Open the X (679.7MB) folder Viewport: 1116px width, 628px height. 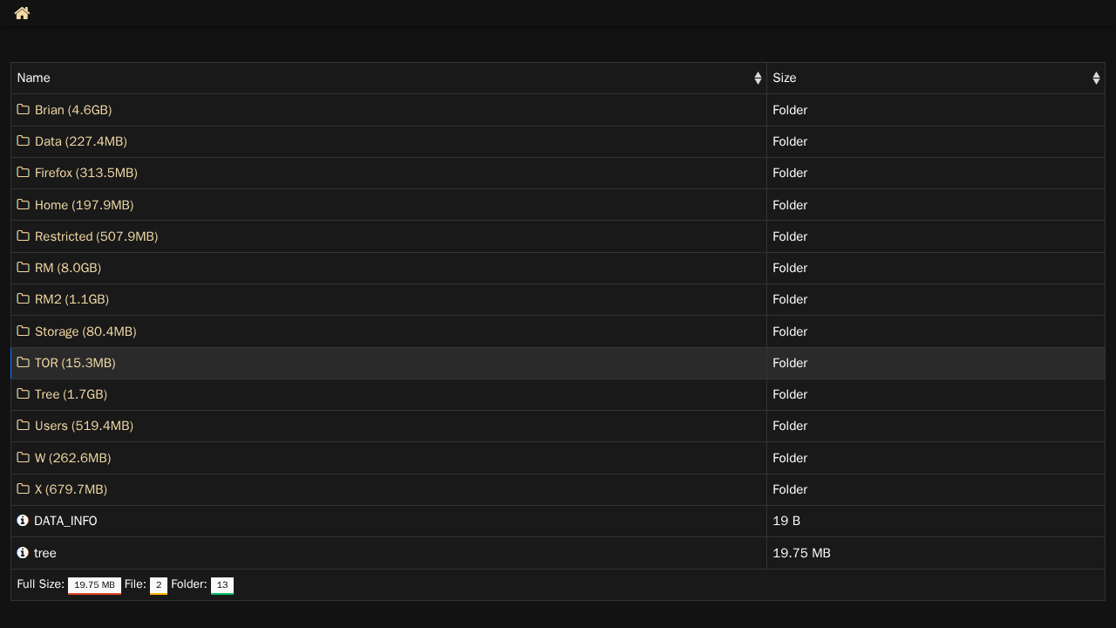[x=71, y=489]
